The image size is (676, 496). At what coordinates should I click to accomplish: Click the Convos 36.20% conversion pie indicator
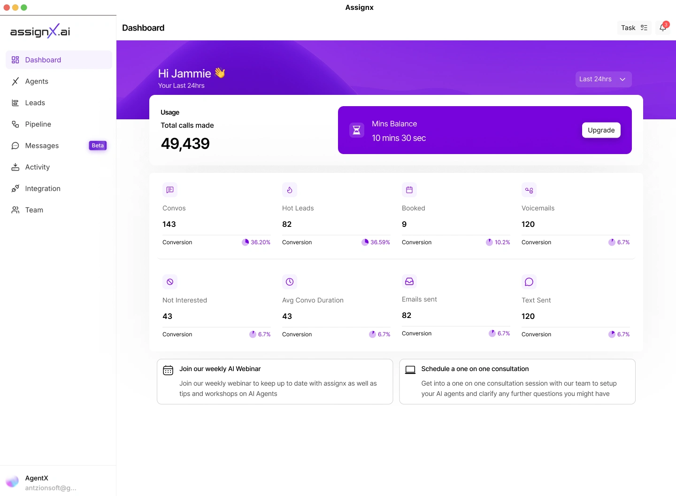point(246,242)
